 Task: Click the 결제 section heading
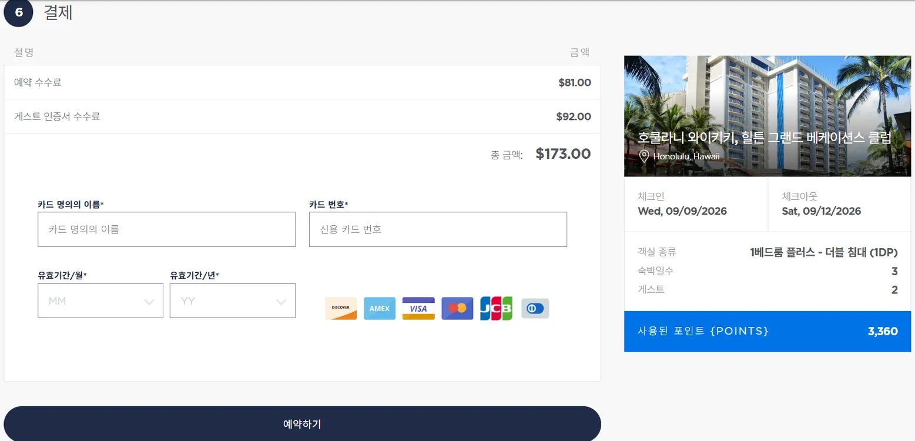(58, 12)
